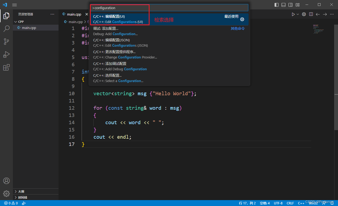Viewport: 338px width, 206px height.
Task: Configure keybinding gear for Edit Configurations (UI)
Action: tap(242, 19)
